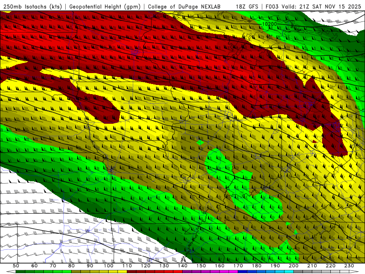Click the "70" color scale label
This screenshot has width=365, height=274.
coord(53,266)
